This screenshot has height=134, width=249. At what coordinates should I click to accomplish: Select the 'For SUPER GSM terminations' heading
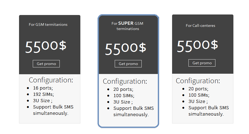(127, 26)
